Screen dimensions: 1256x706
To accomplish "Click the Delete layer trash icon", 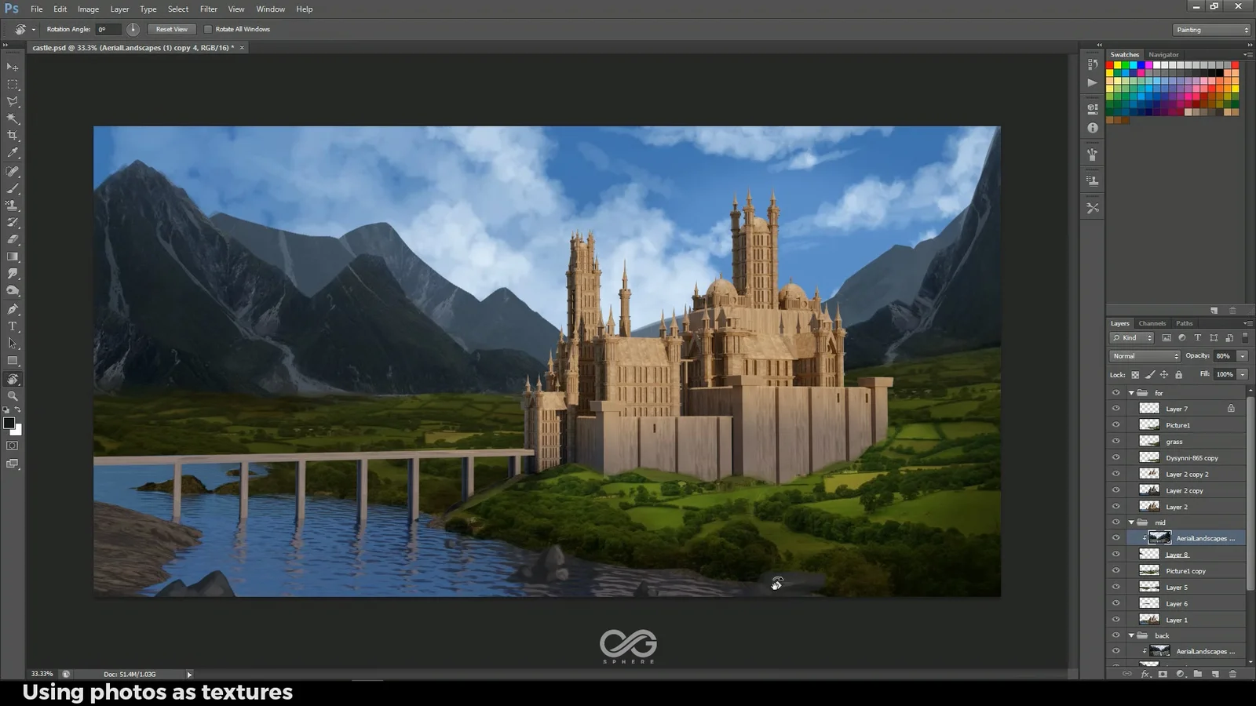I will click(1232, 673).
